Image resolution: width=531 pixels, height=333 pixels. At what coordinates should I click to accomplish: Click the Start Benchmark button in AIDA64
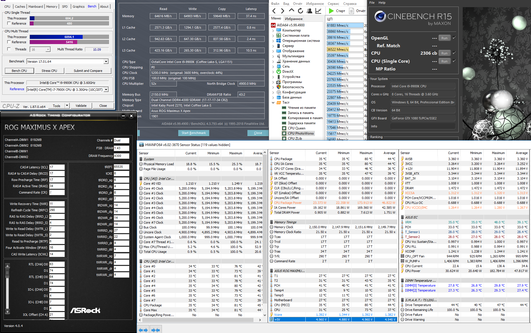(x=194, y=133)
